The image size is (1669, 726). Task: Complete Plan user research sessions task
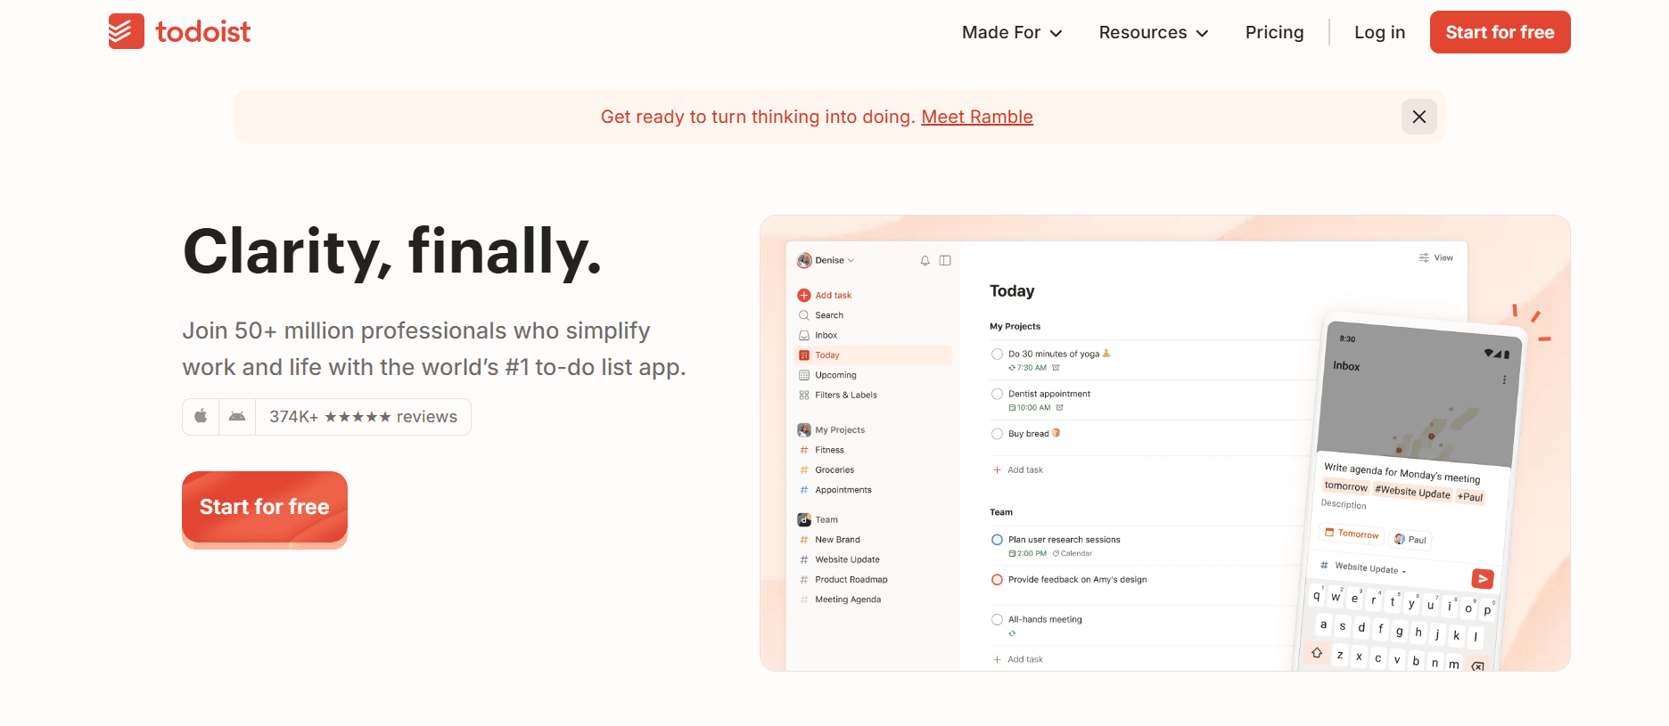point(997,540)
